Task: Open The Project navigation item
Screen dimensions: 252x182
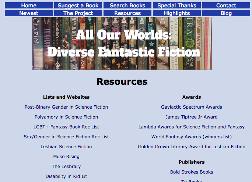Action: pos(78,13)
